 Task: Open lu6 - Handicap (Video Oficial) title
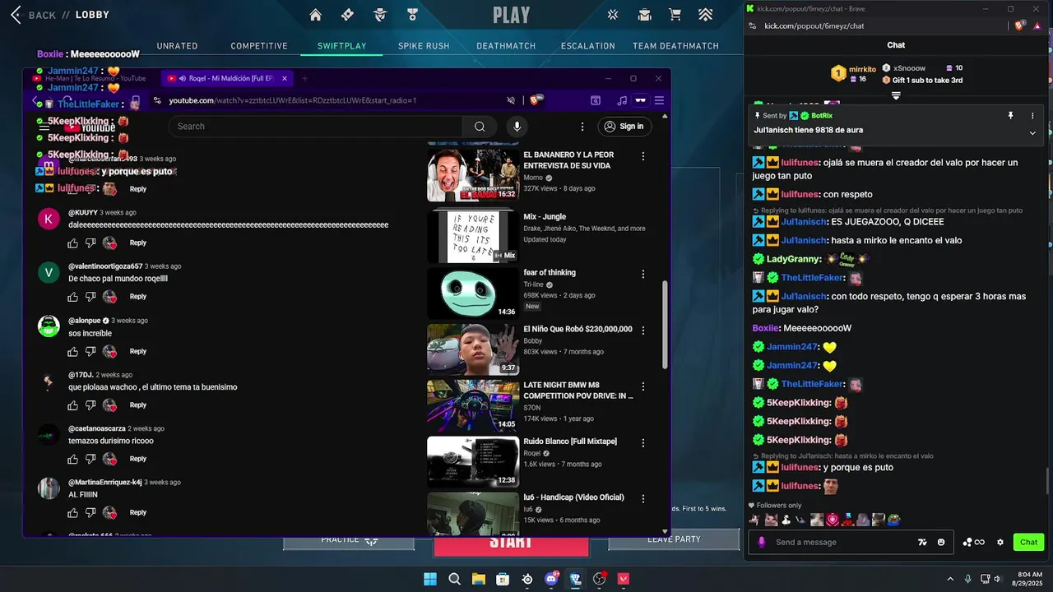click(574, 497)
